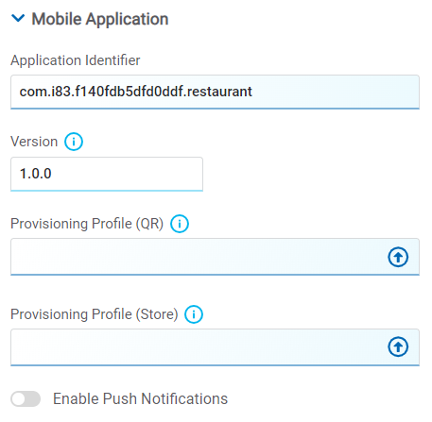The width and height of the screenshot is (432, 422).
Task: Click inside the Version input field
Action: click(107, 174)
